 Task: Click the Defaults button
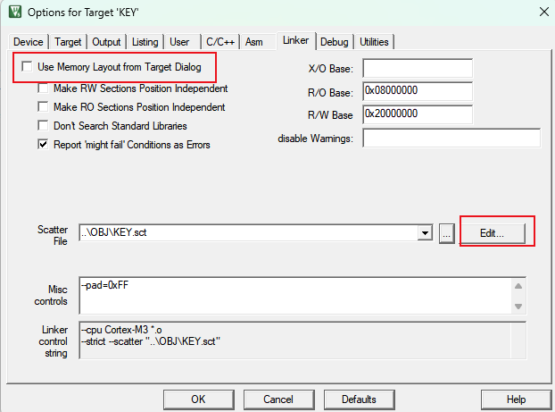359,399
